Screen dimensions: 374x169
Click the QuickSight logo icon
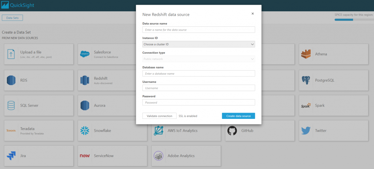[5, 5]
